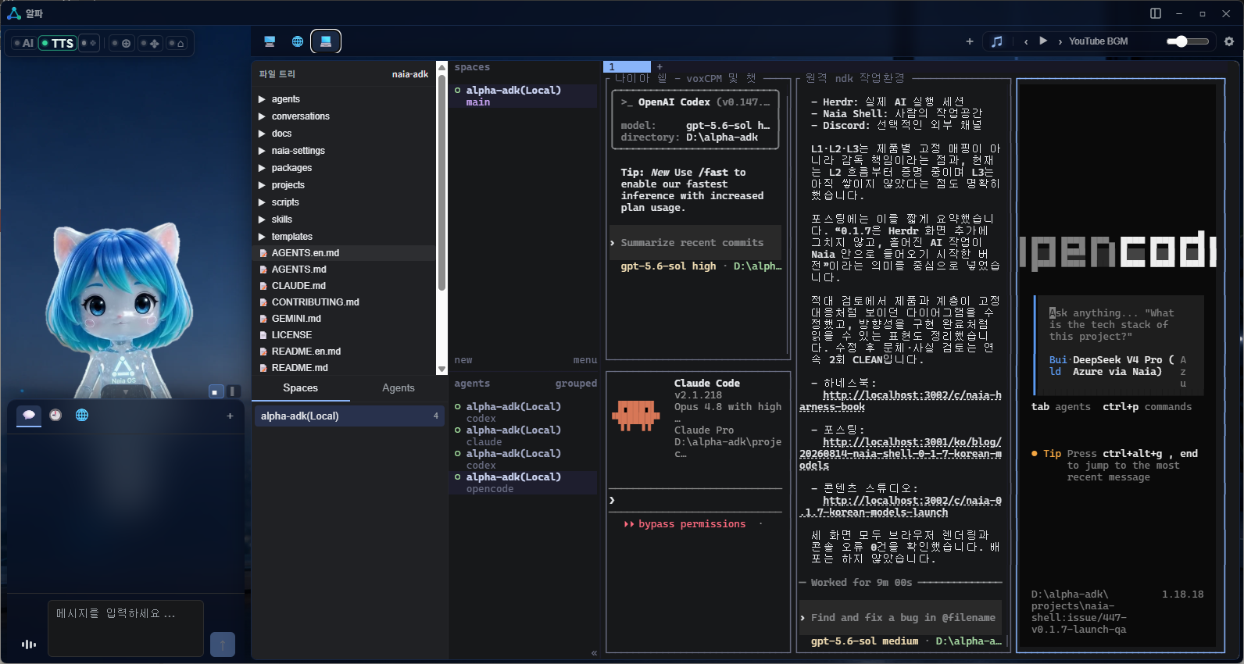The image size is (1244, 664).
Task: Open the clock history tab
Action: (x=55, y=415)
